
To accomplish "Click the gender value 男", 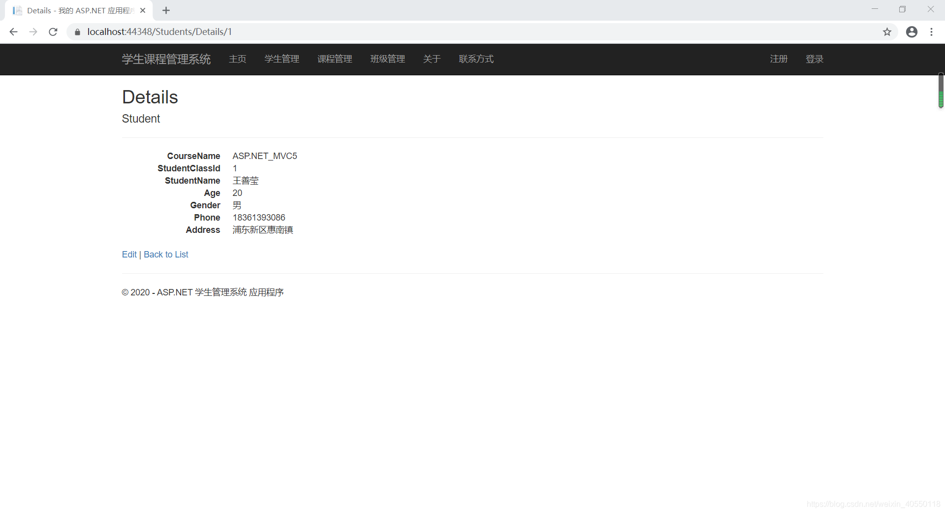I will 237,205.
